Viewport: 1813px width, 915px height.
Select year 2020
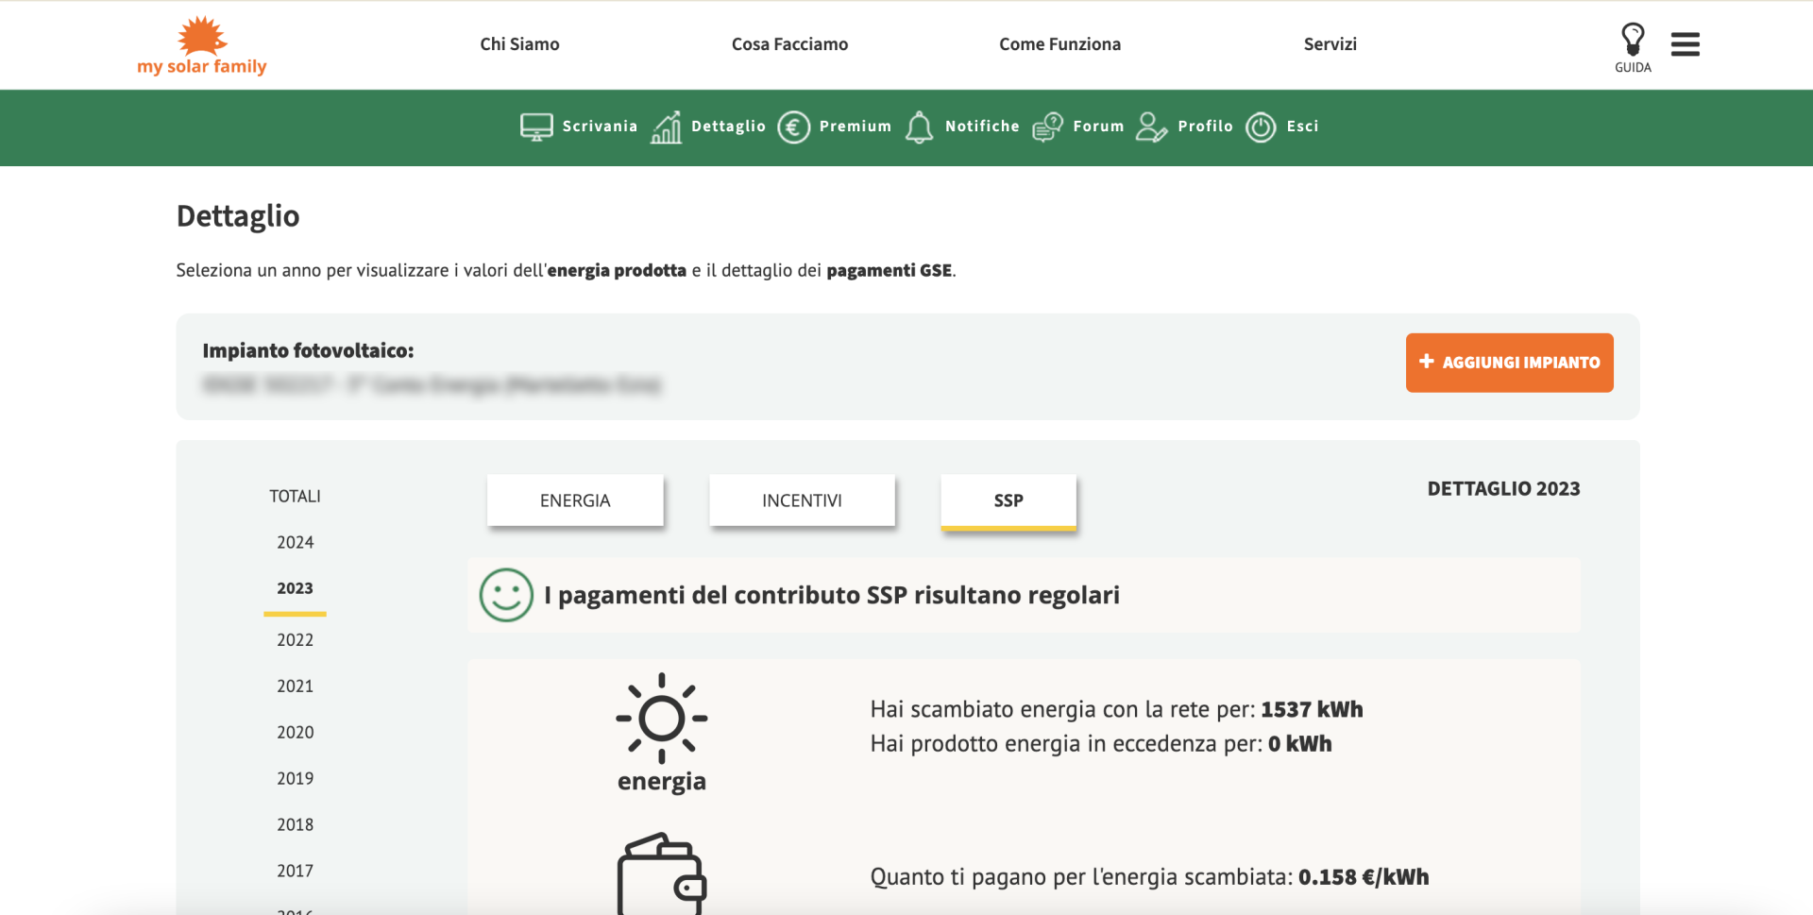click(x=295, y=733)
